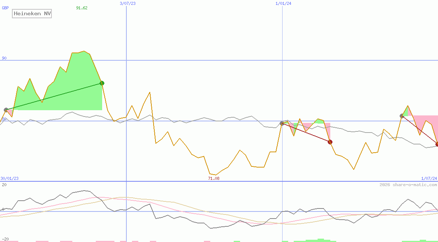Click the 71.08 low price label

(214, 178)
